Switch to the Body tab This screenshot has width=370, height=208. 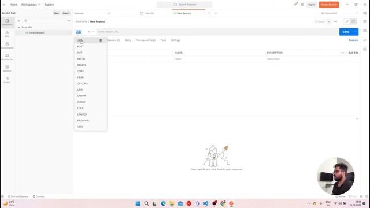(128, 40)
